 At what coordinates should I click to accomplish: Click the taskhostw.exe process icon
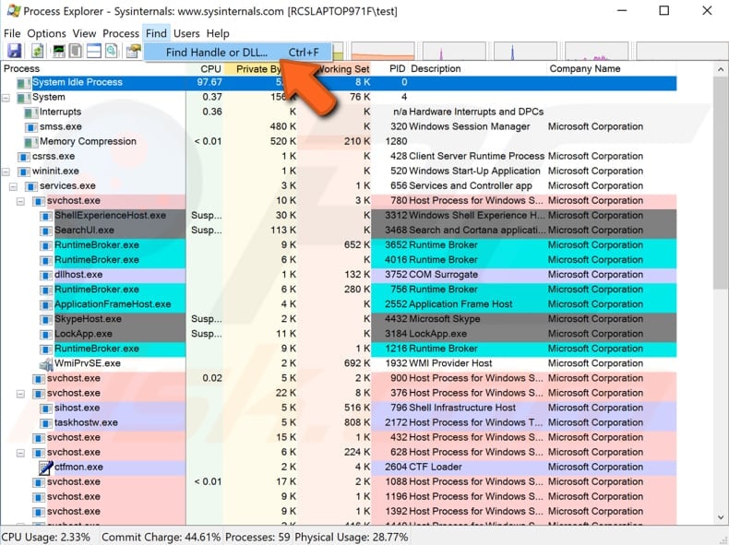click(x=46, y=423)
